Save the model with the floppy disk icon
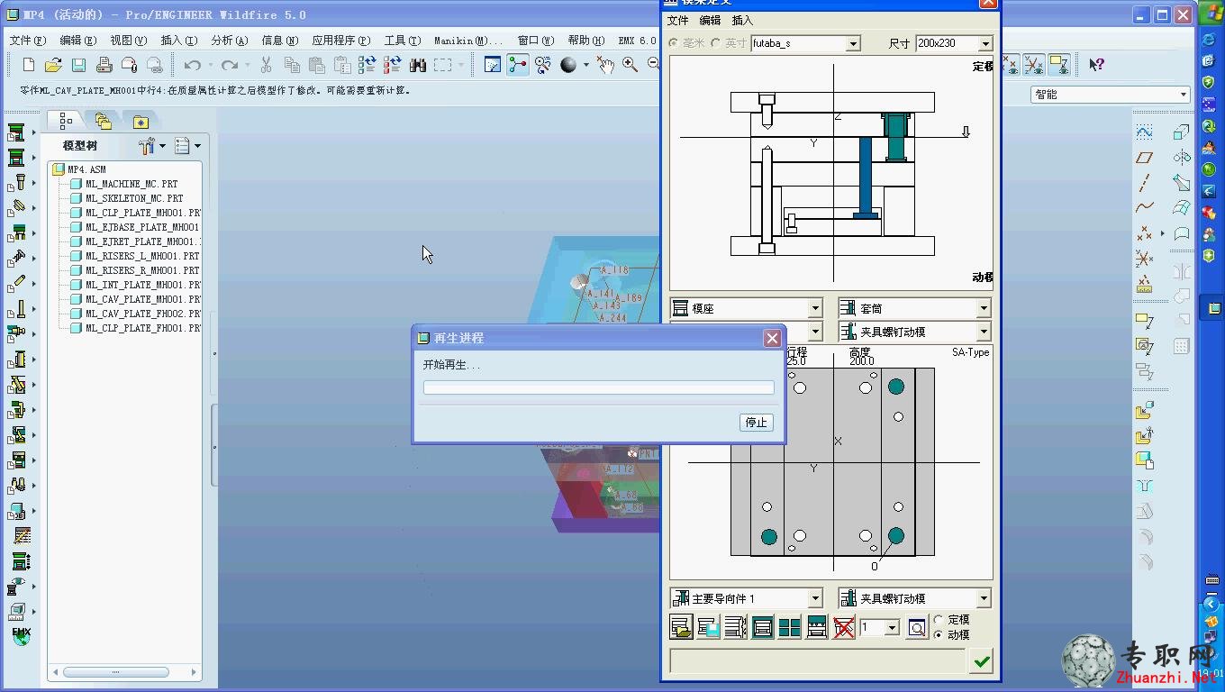Screen dimensions: 1225x692 coord(78,65)
